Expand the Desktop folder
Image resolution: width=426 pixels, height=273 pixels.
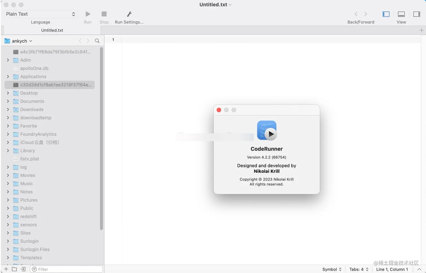(8, 93)
